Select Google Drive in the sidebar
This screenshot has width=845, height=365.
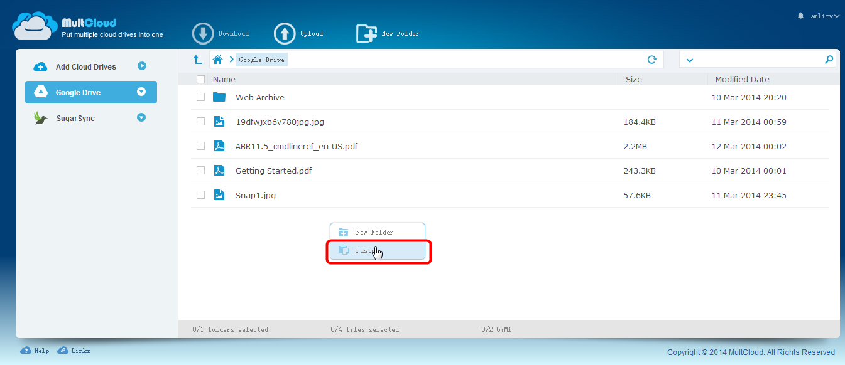tap(91, 92)
